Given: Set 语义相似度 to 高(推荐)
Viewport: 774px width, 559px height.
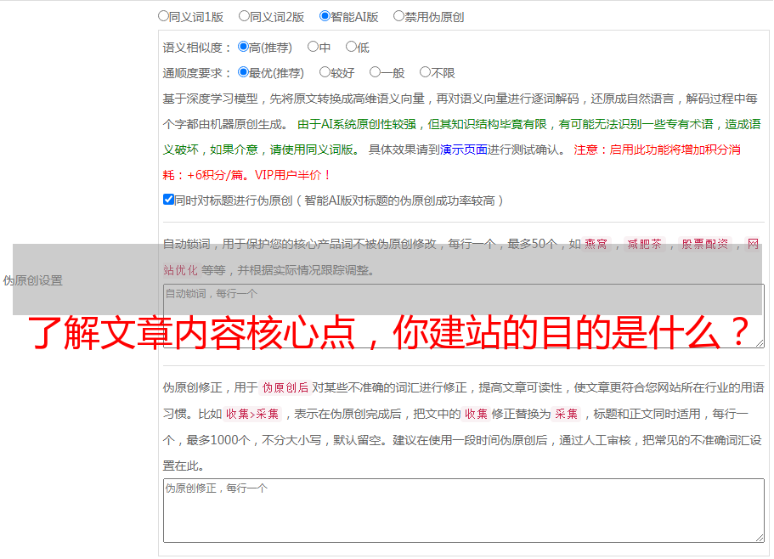Looking at the screenshot, I should click(243, 47).
